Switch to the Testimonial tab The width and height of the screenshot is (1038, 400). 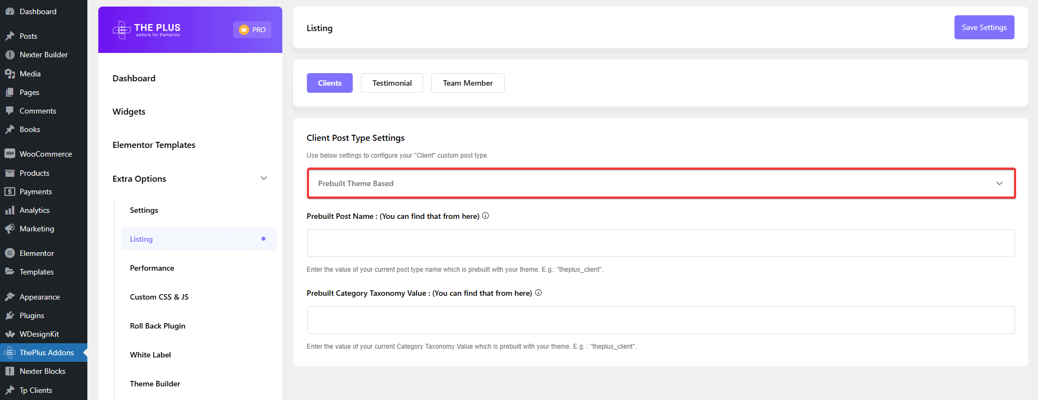point(392,83)
